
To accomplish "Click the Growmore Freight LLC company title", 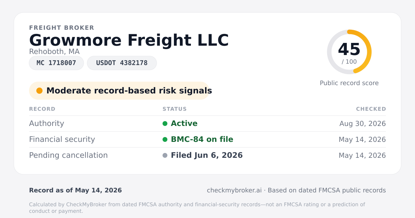I will (x=129, y=40).
